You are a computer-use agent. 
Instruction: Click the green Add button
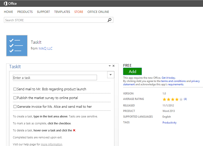[132, 71]
